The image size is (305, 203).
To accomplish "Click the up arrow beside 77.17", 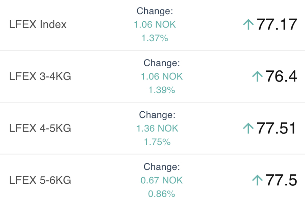I will (x=248, y=24).
